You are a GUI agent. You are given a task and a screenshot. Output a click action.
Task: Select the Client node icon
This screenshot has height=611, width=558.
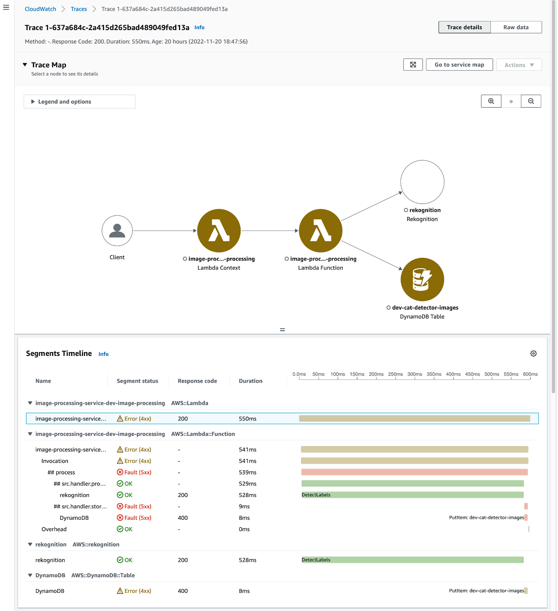(x=117, y=231)
